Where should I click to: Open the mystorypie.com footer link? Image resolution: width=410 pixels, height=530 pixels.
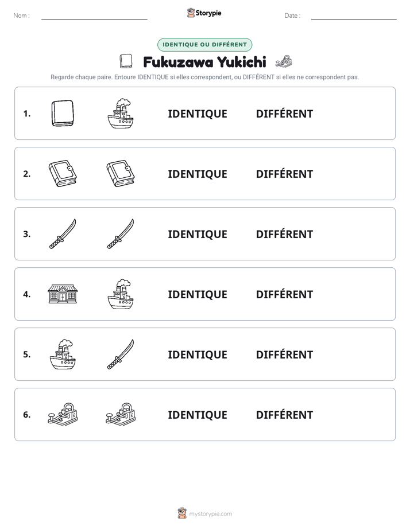pos(205,513)
